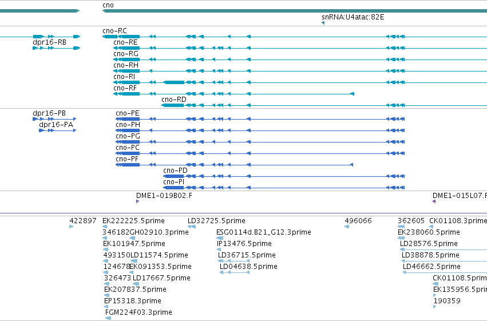
Task: Click the DME1-019B02.F purple arrow glyph
Action: point(137,201)
